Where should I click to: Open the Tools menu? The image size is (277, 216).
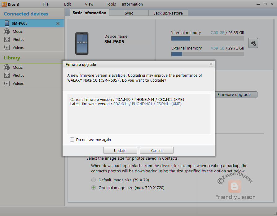pyautogui.click(x=111, y=4)
